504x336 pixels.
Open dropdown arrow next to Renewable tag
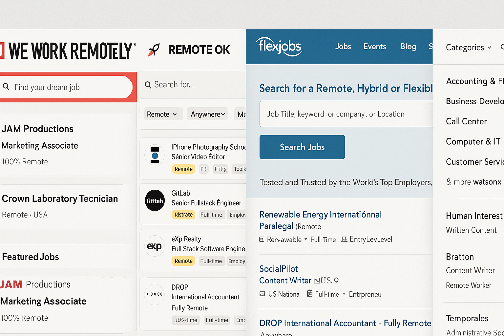(x=306, y=239)
